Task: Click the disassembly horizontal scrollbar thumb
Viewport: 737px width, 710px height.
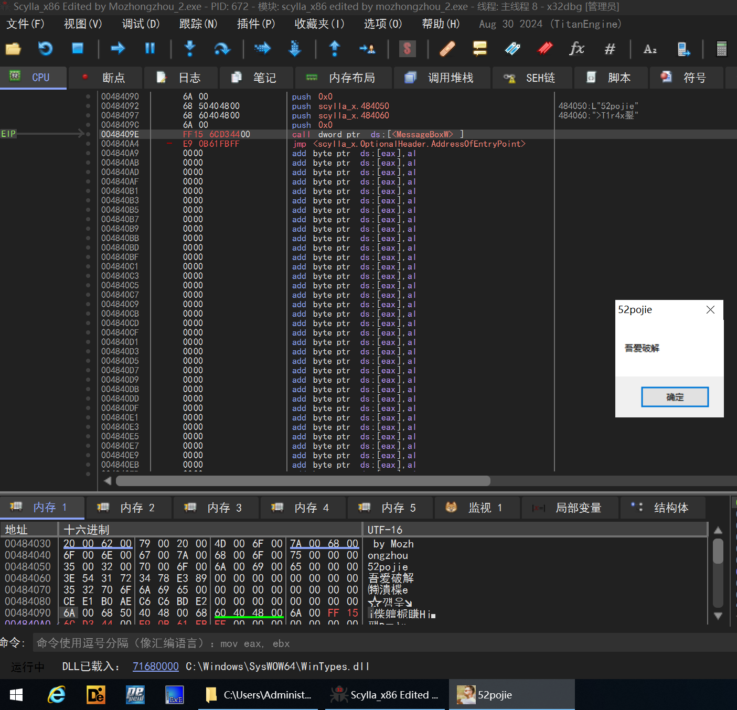Action: (x=303, y=481)
